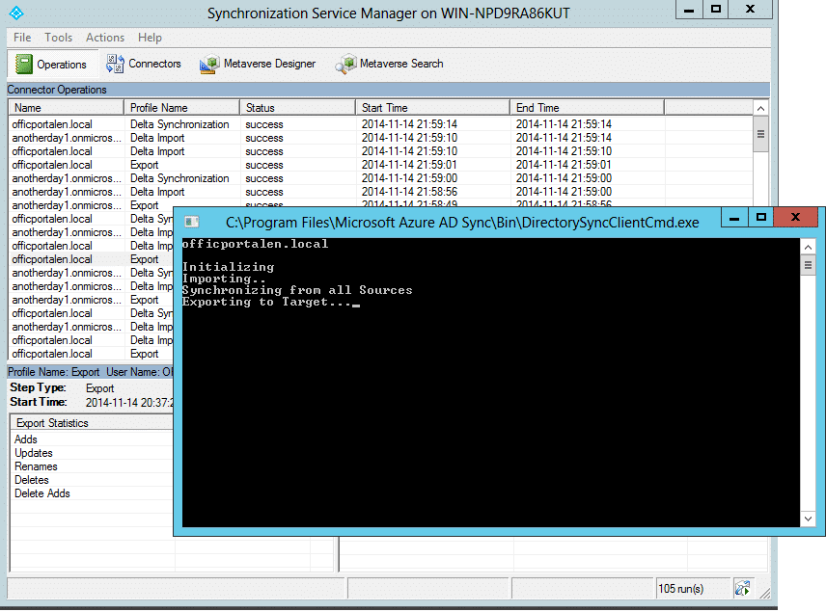Open Metaverse Search

389,65
